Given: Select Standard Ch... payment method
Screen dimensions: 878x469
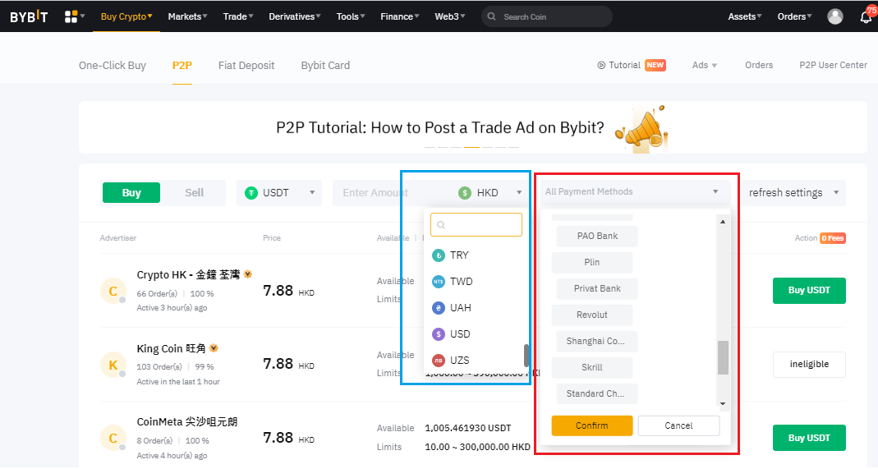Looking at the screenshot, I should click(597, 394).
